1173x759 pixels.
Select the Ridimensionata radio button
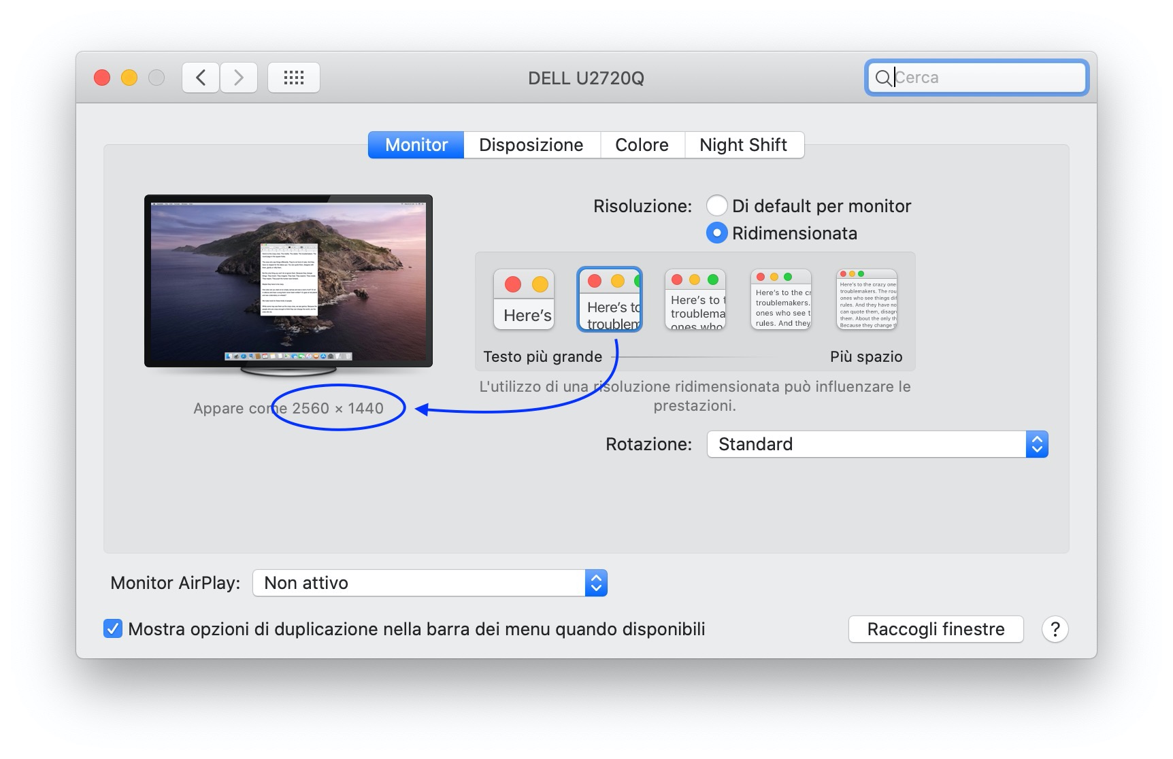coord(716,233)
